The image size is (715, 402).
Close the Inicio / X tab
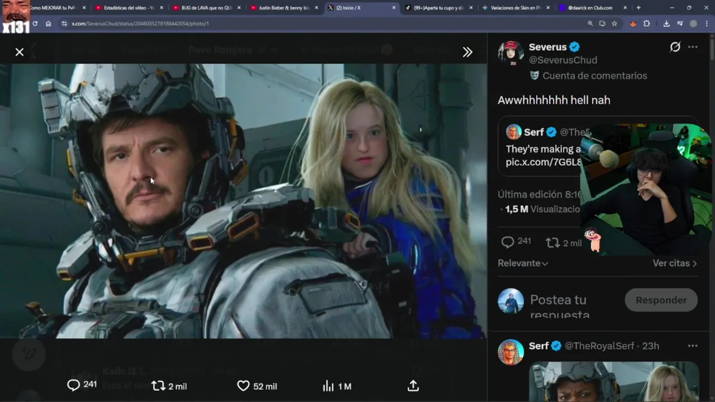(394, 8)
